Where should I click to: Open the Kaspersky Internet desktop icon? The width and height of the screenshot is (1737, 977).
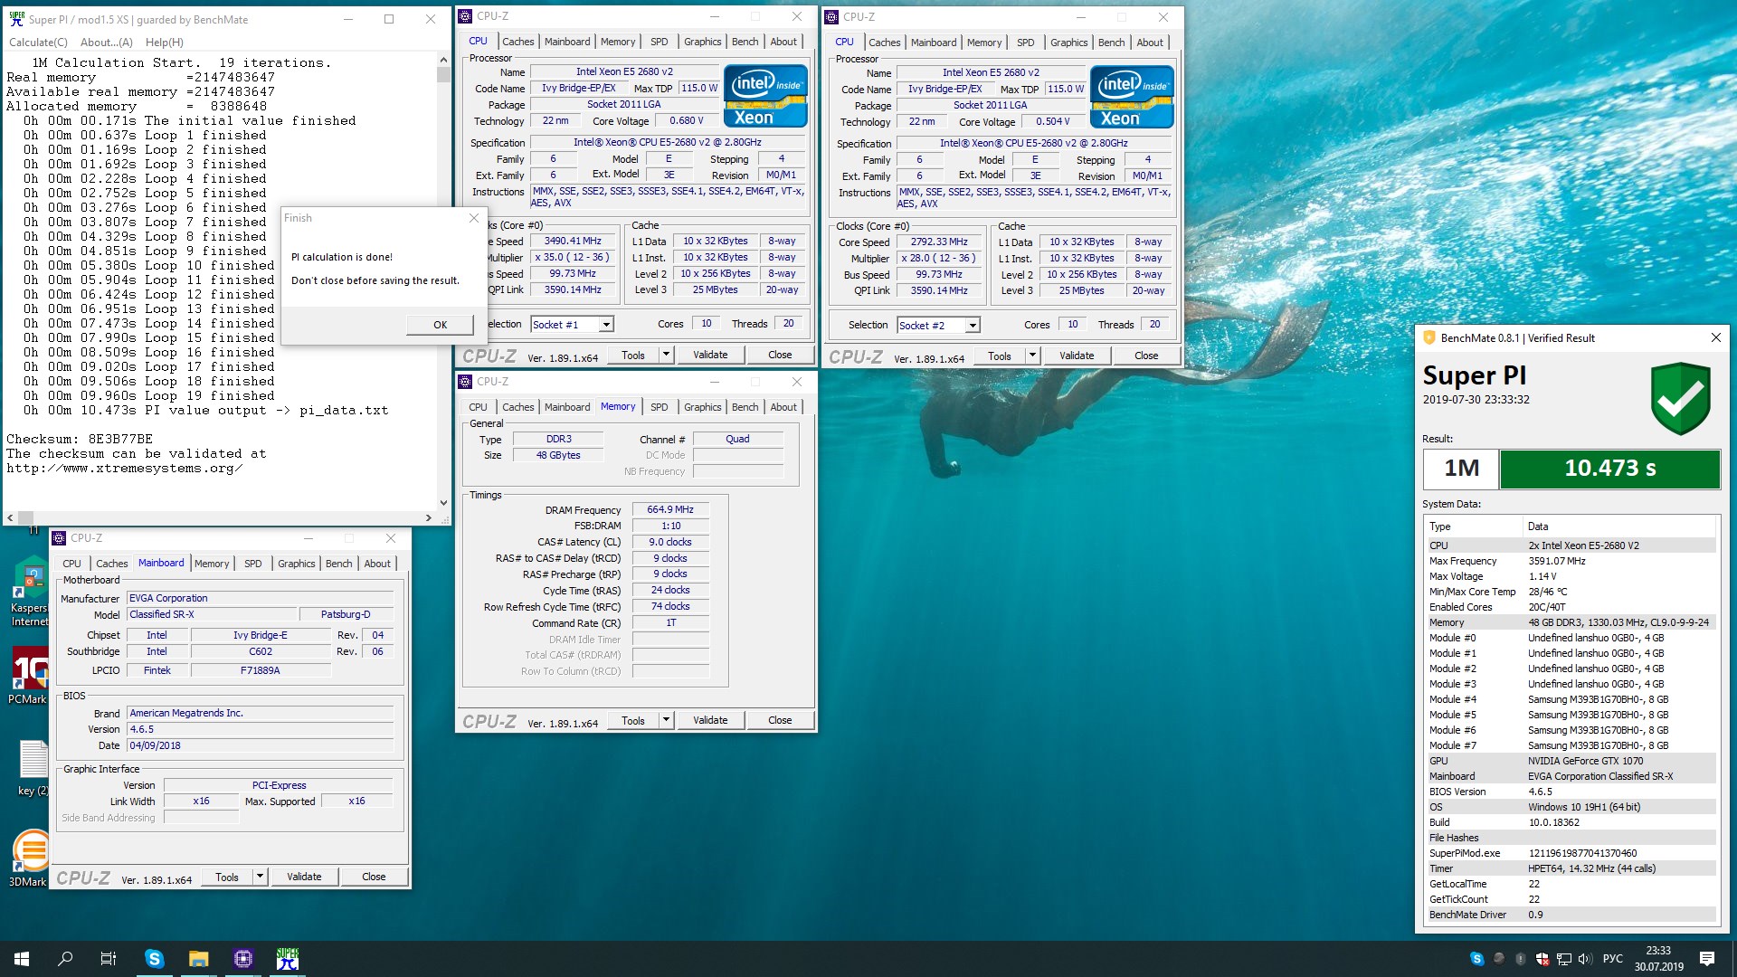click(29, 590)
